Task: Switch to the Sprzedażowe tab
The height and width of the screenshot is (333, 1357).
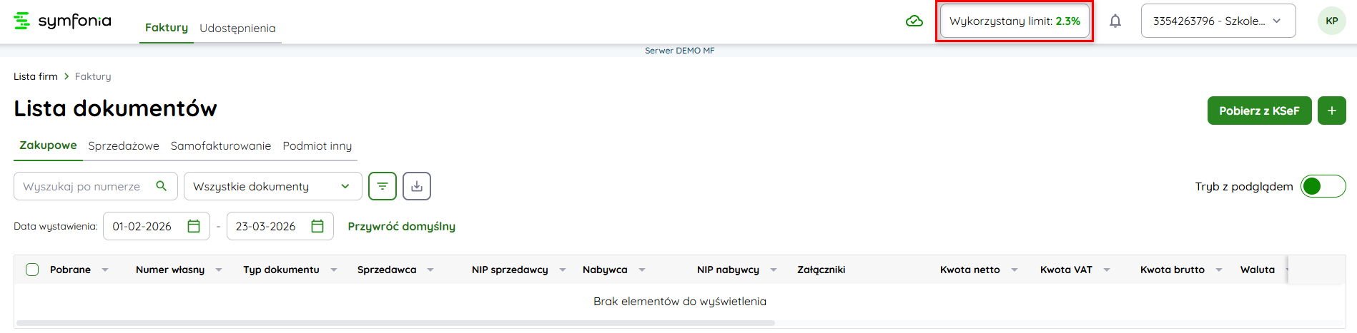Action: [124, 145]
